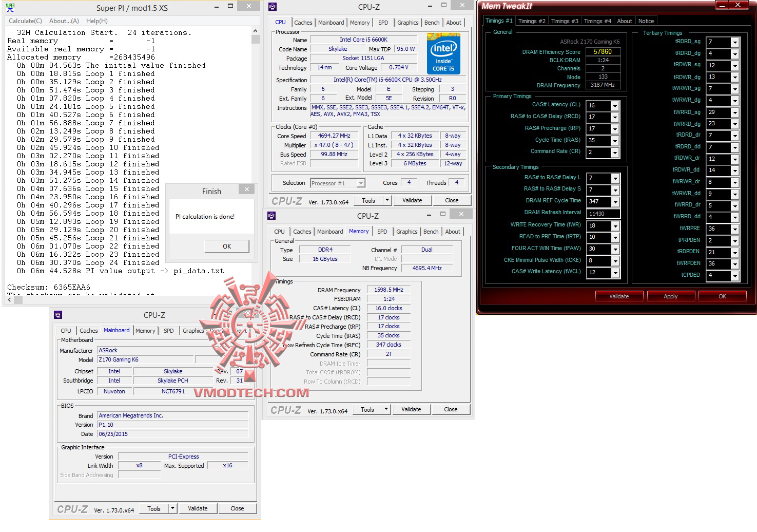Switch to Caches tab in top CPU-Z window
The height and width of the screenshot is (532, 757).
[x=303, y=23]
